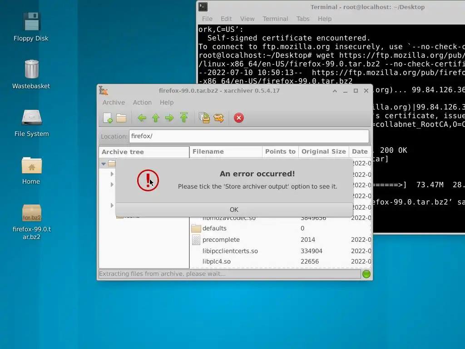The image size is (465, 349).
Task: Select the defaults folder row
Action: pyautogui.click(x=280, y=228)
